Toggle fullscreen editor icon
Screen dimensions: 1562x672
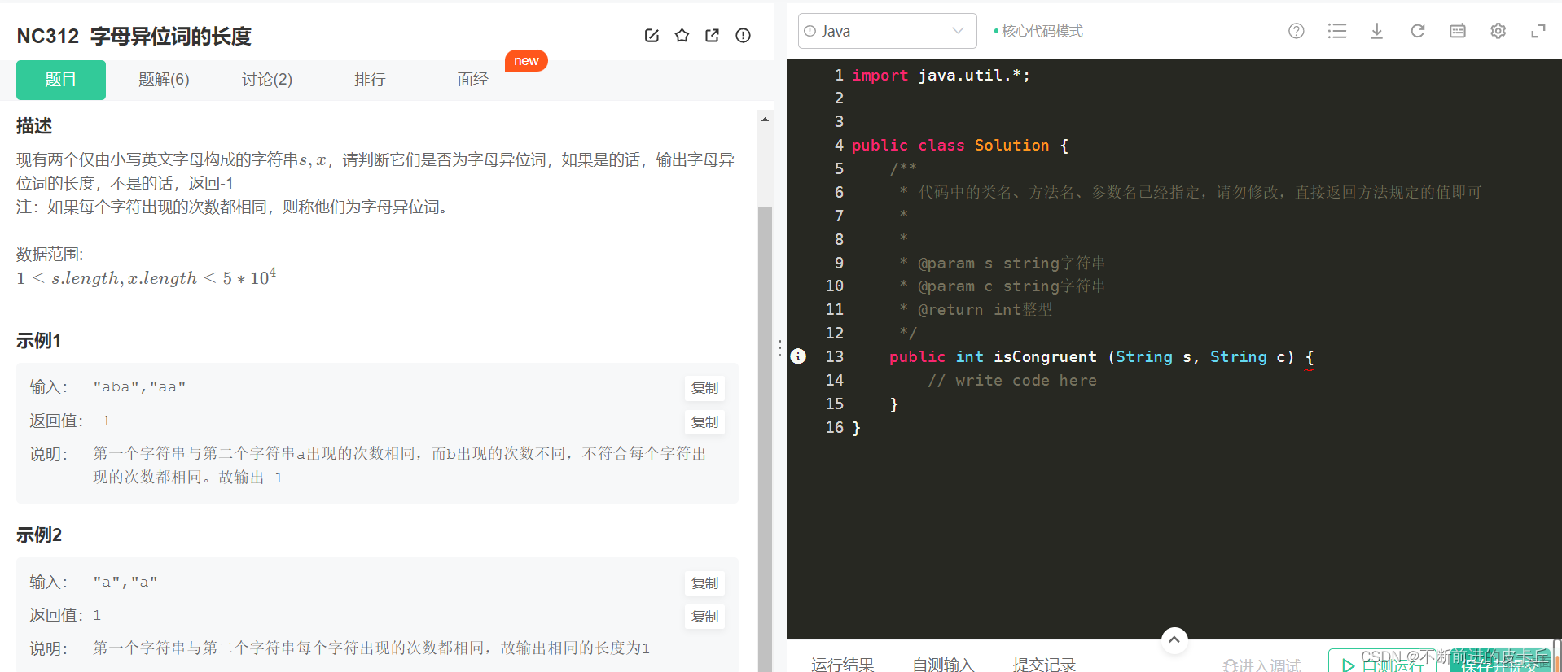1538,31
